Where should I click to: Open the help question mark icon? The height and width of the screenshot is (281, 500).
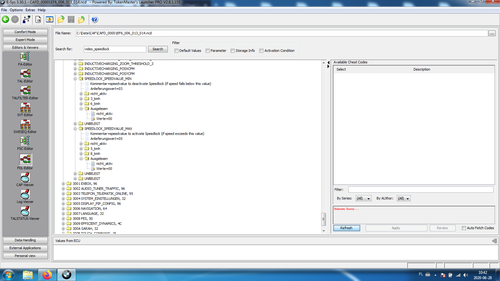point(95,19)
